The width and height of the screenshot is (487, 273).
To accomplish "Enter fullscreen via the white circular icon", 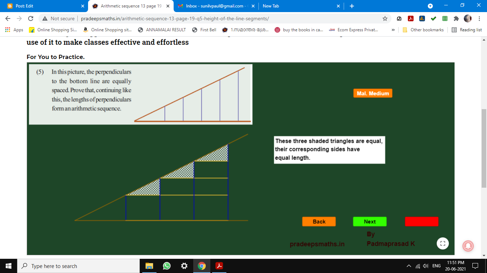I will [x=443, y=243].
